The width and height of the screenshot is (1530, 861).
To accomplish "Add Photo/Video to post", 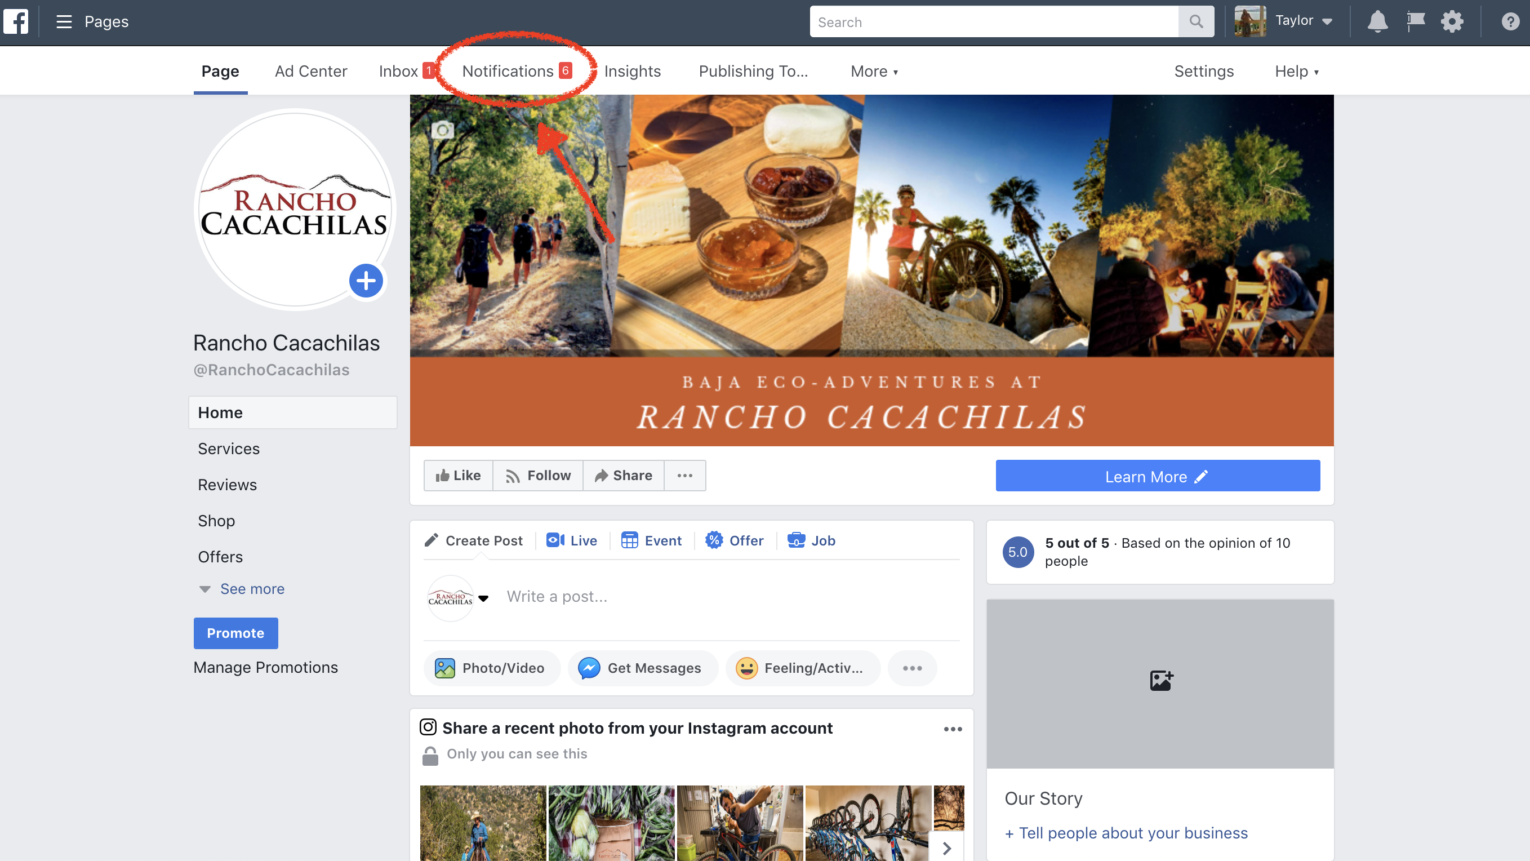I will [491, 668].
